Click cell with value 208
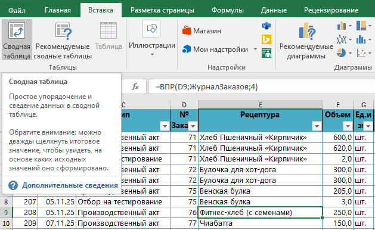Screen dimensions: 375x230 [x=26, y=213]
